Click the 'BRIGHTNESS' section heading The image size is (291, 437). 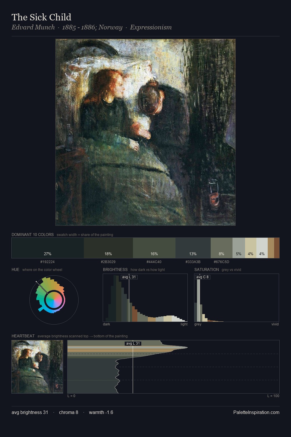pos(115,269)
